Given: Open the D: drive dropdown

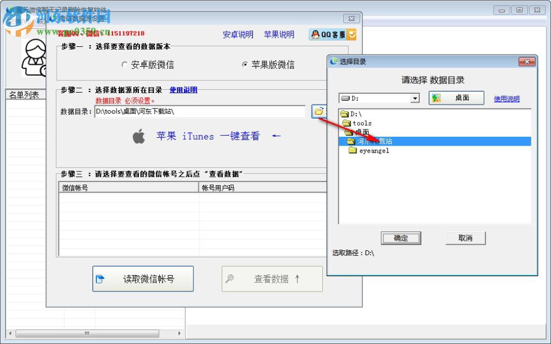Looking at the screenshot, I should click(415, 98).
